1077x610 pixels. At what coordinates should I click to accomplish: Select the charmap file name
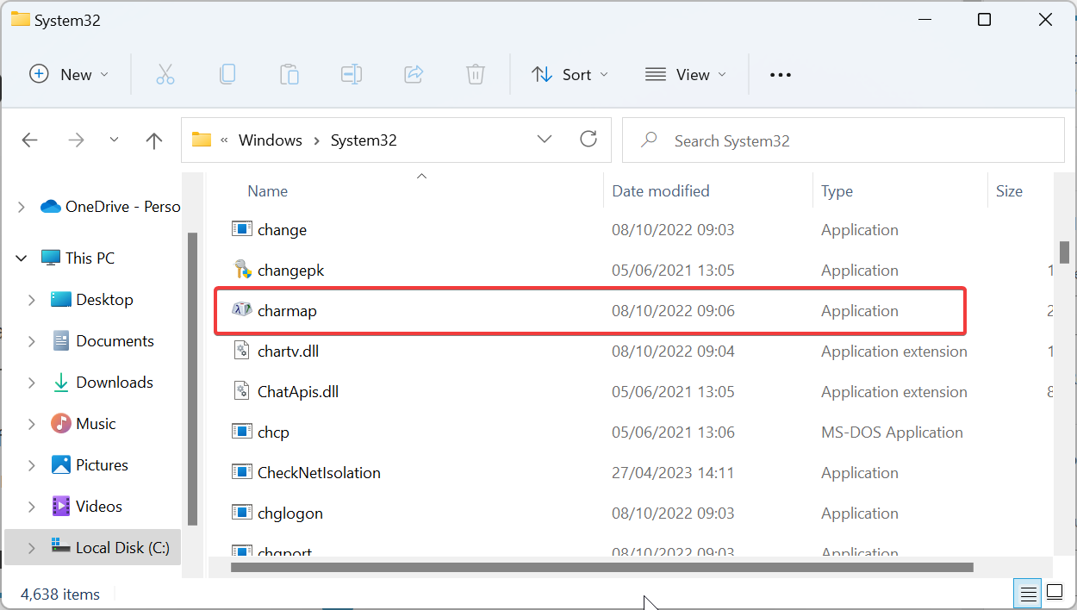tap(287, 311)
